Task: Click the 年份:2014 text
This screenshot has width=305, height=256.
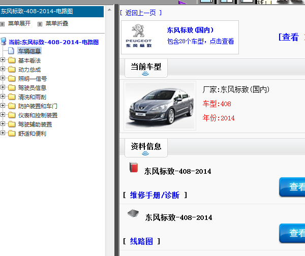Action: (x=219, y=118)
